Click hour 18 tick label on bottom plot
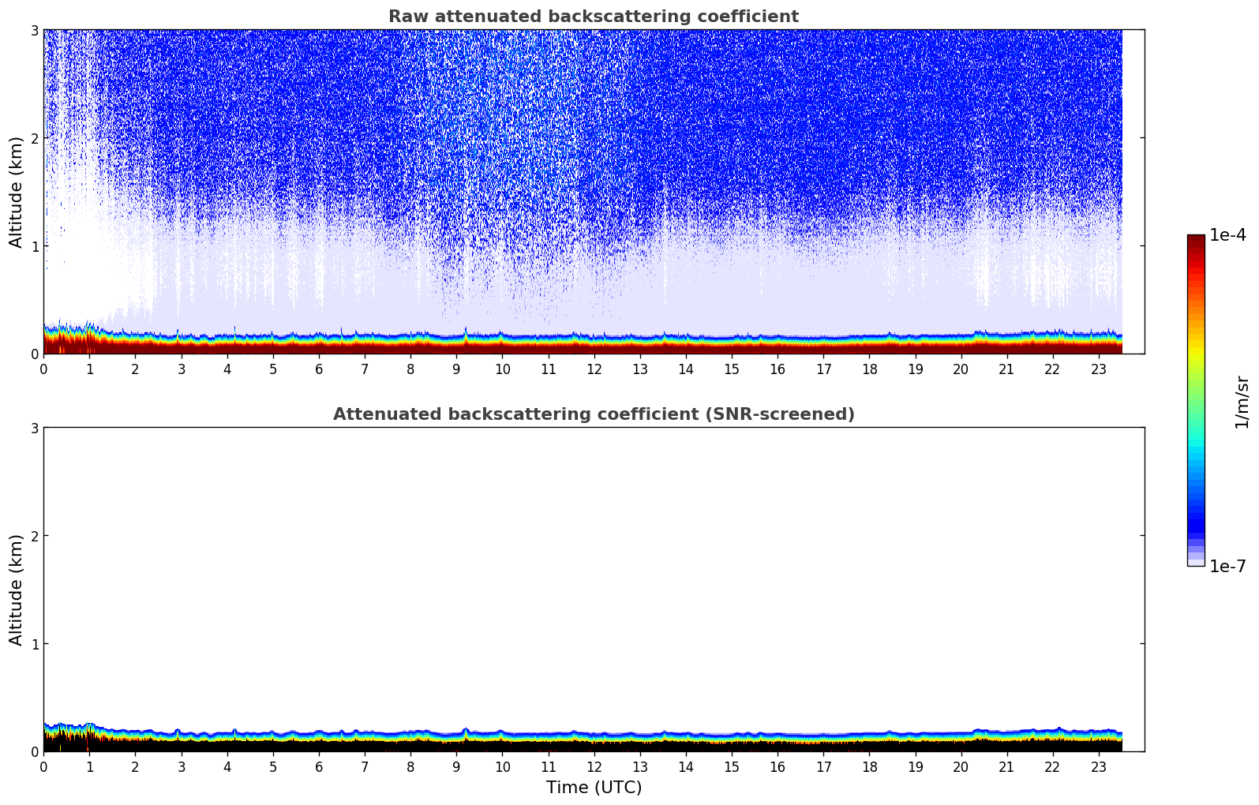 point(869,767)
